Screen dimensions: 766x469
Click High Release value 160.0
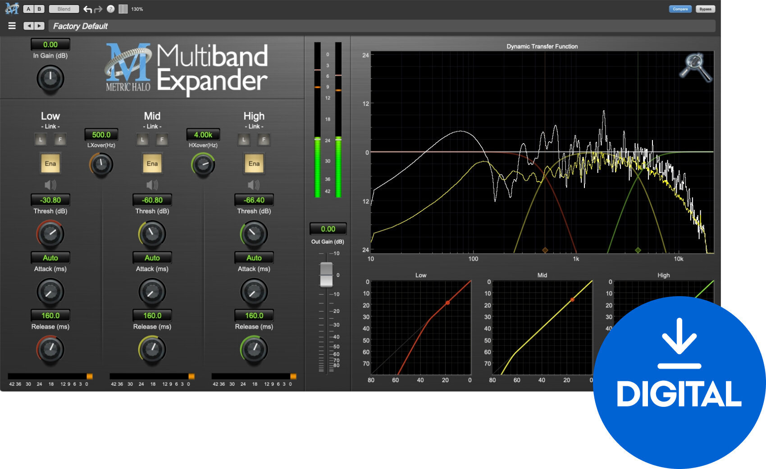tap(254, 316)
